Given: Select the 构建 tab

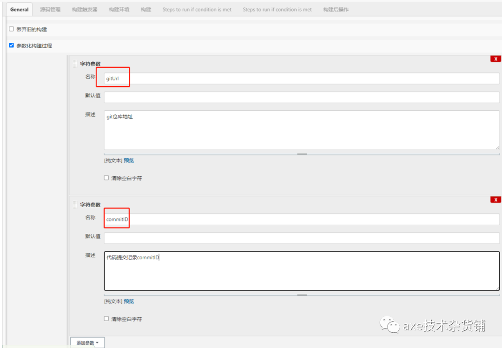Looking at the screenshot, I should tap(146, 10).
